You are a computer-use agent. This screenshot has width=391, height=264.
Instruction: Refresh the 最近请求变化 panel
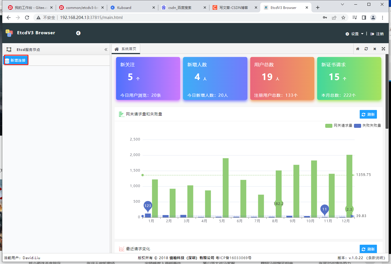click(x=368, y=249)
